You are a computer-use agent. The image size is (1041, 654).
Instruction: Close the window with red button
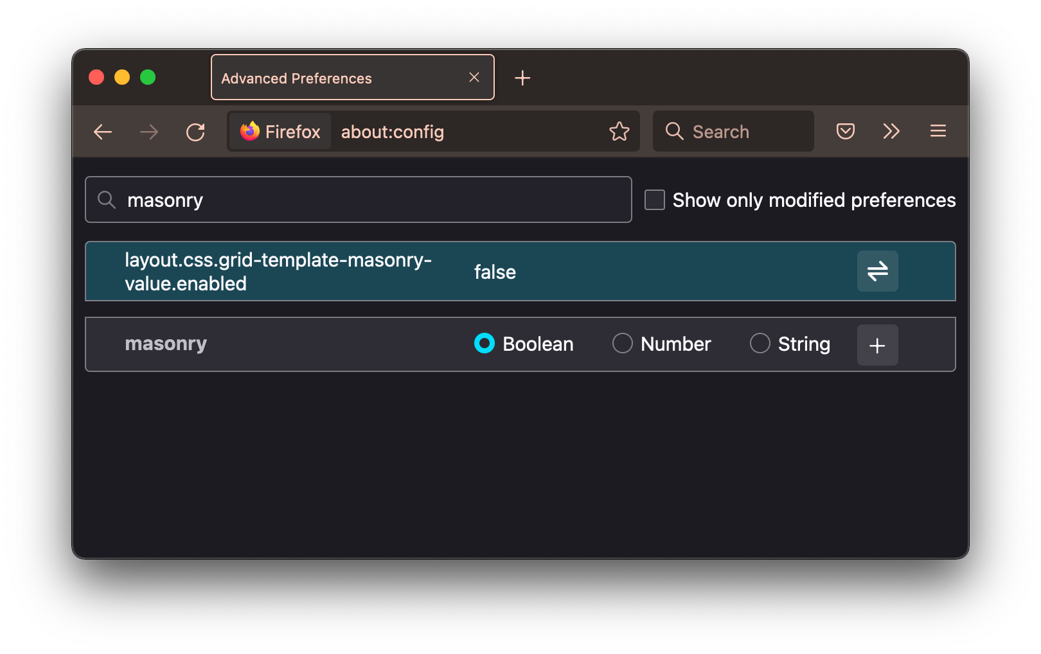[x=96, y=77]
